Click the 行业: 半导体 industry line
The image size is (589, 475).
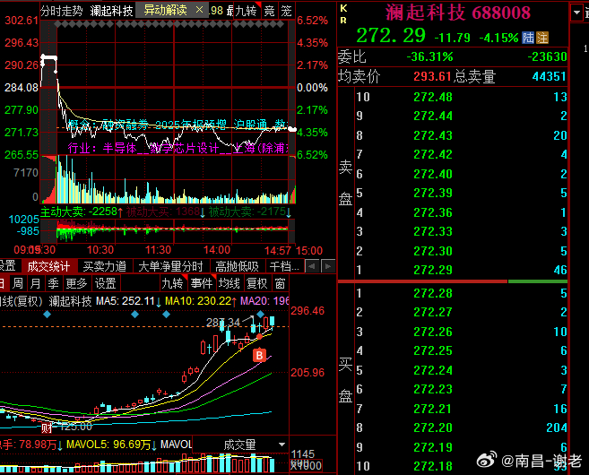click(178, 148)
